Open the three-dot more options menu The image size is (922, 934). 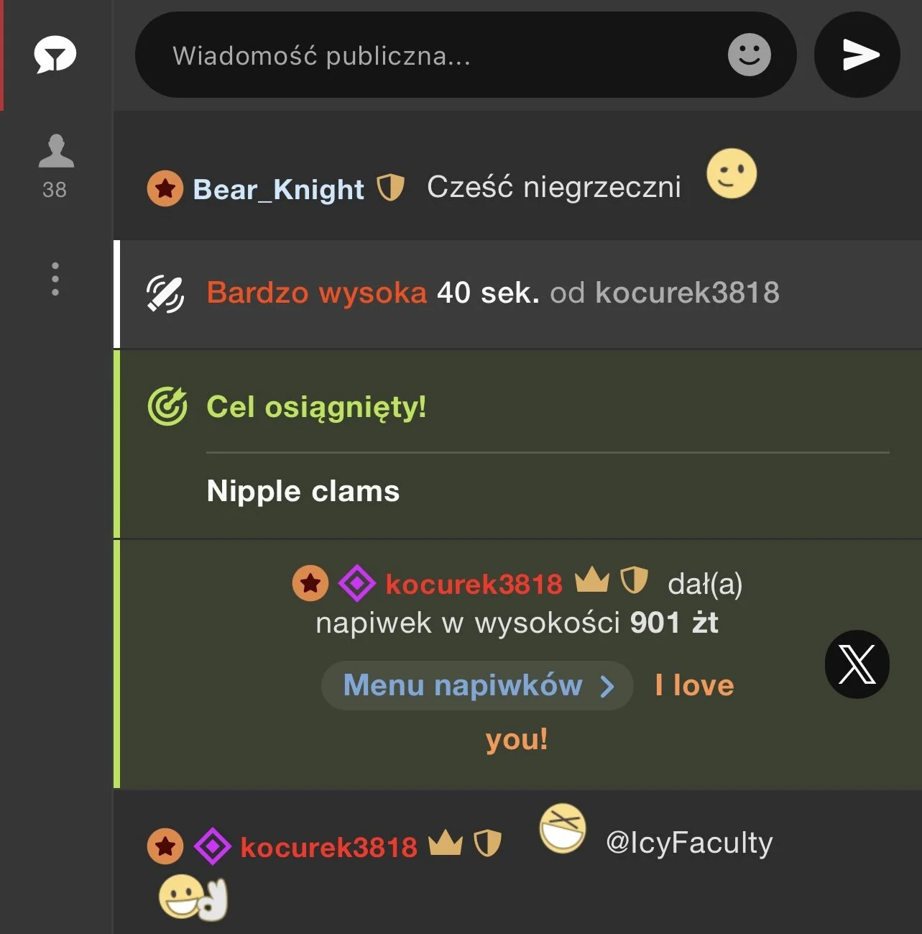pyautogui.click(x=55, y=278)
